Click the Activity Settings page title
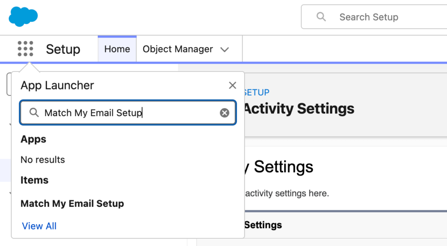This screenshot has height=246, width=447. pos(299,109)
